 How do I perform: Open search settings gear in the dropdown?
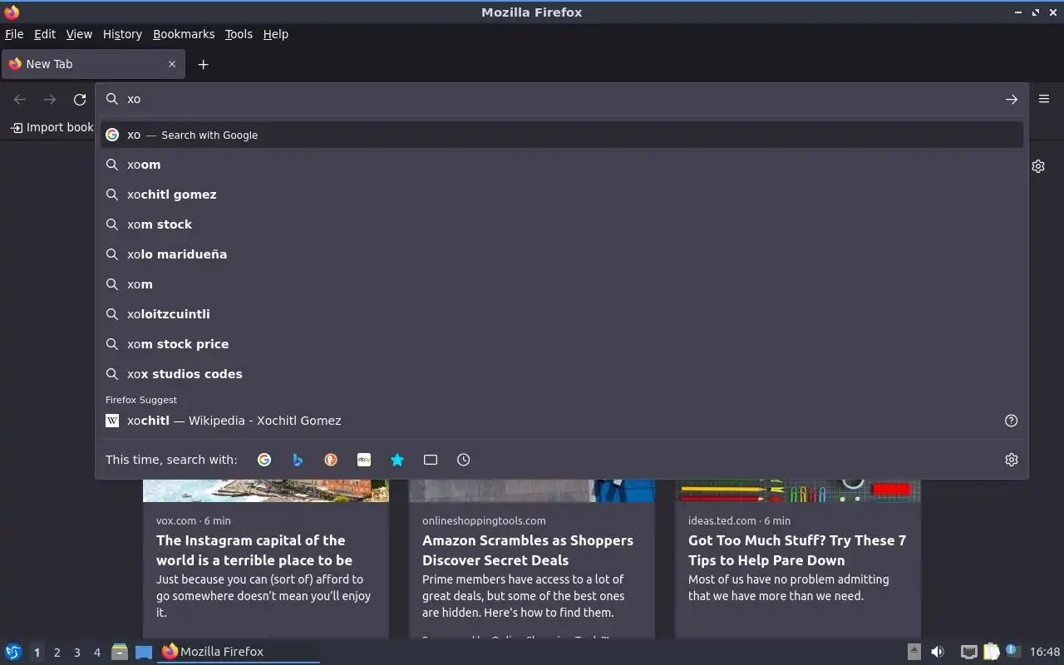pyautogui.click(x=1011, y=460)
